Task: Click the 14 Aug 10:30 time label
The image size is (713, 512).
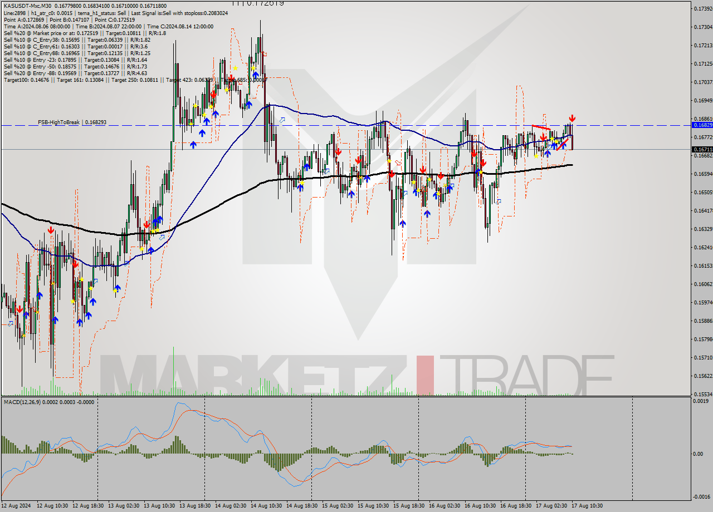Action: pyautogui.click(x=266, y=505)
